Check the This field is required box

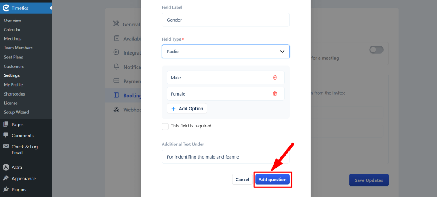point(165,126)
